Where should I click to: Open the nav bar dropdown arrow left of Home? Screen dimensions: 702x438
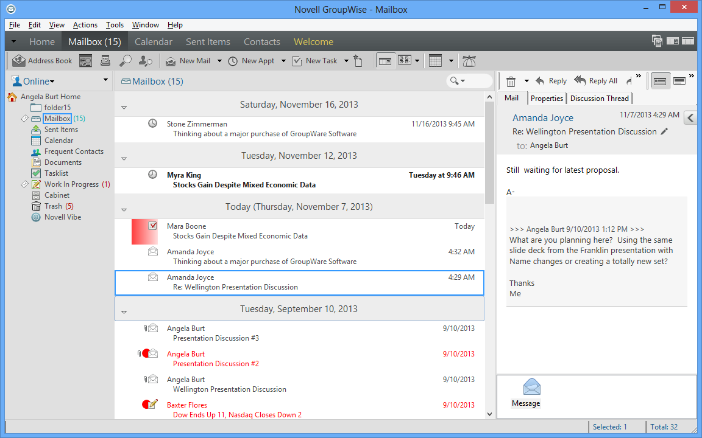[14, 41]
